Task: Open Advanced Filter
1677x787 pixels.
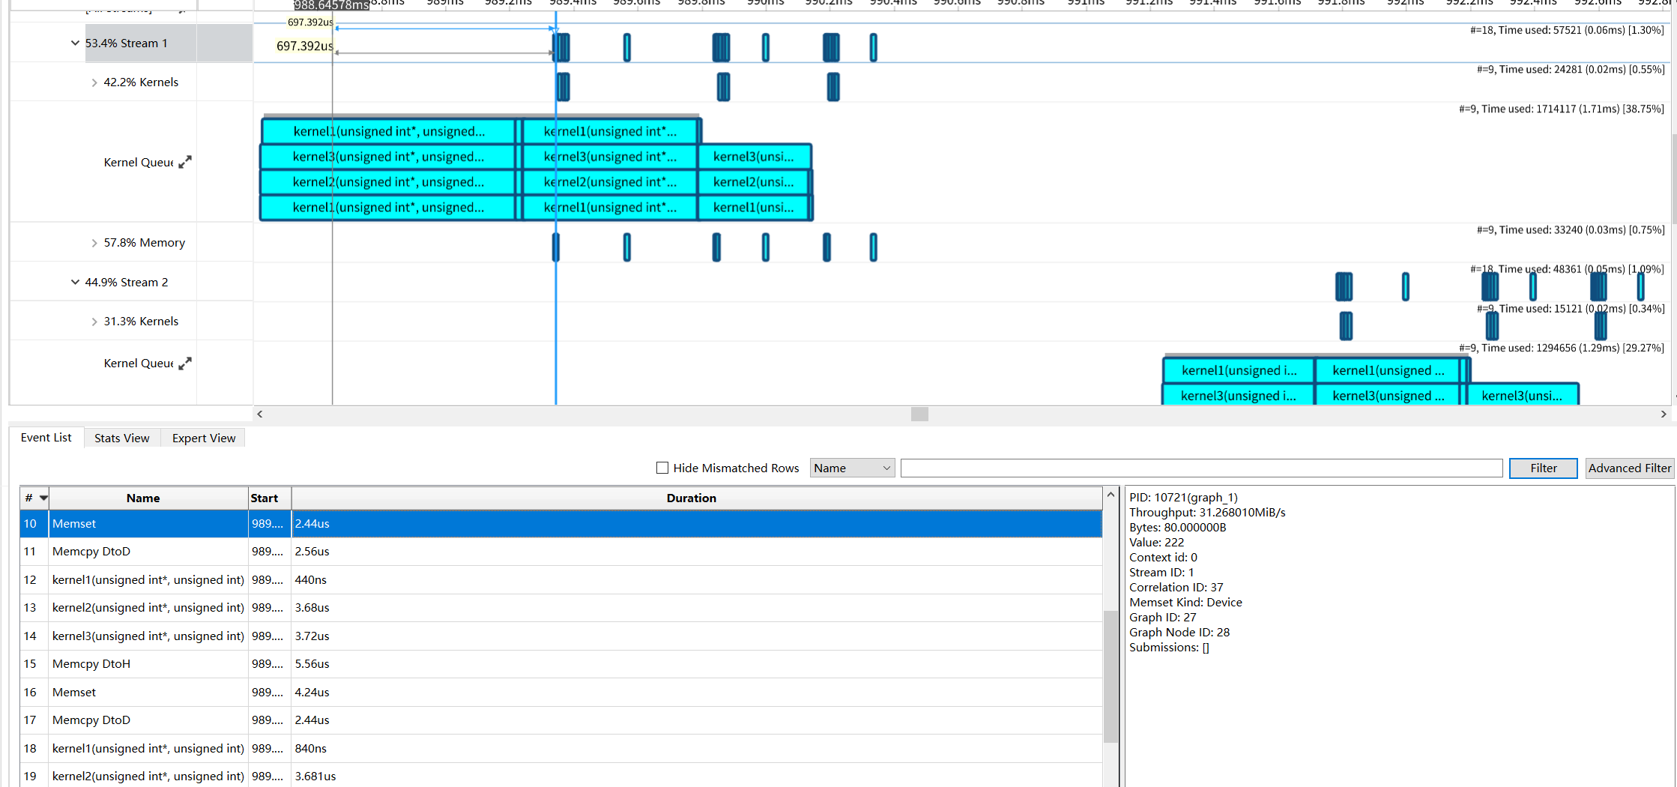Action: point(1630,468)
